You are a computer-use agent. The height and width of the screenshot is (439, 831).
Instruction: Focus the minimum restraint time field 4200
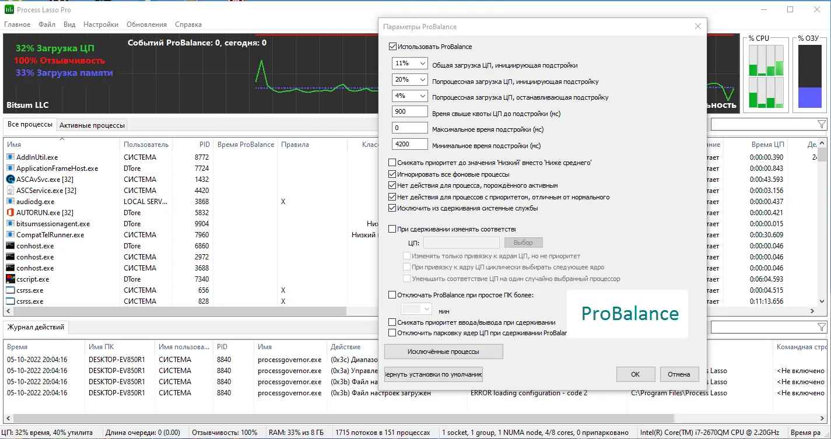411,145
